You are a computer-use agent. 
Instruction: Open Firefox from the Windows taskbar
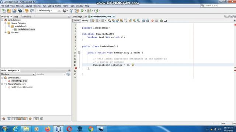pyautogui.click(x=48, y=129)
